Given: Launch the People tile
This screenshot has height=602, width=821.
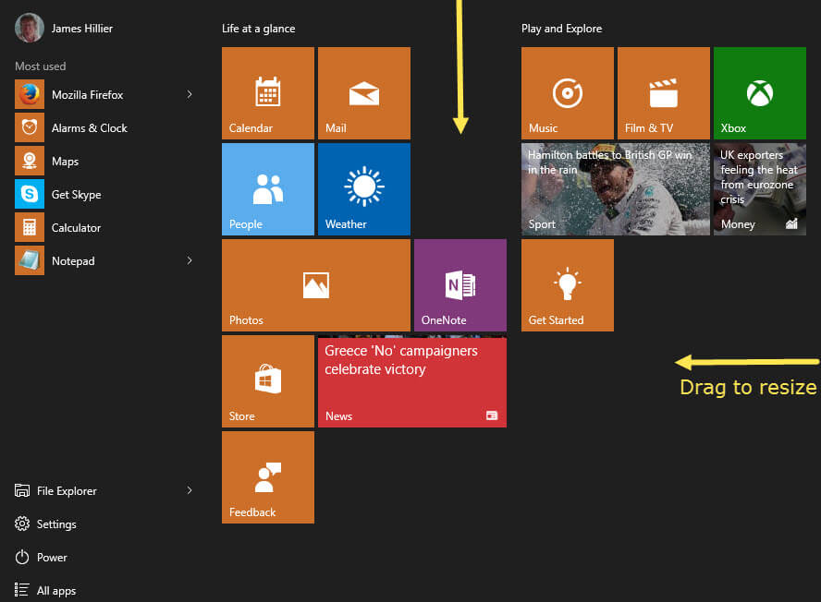Looking at the screenshot, I should click(268, 189).
